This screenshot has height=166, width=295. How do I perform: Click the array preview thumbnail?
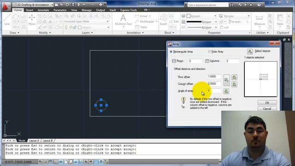coord(260,79)
